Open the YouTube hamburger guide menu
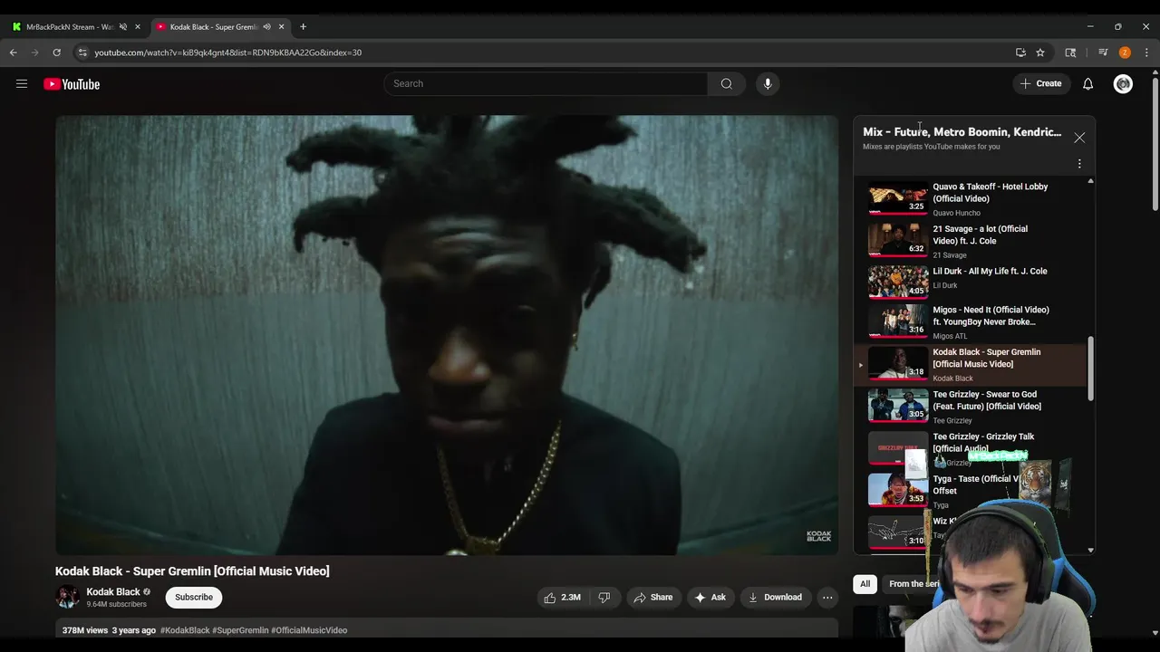Screen dimensions: 1160x652 (22, 84)
